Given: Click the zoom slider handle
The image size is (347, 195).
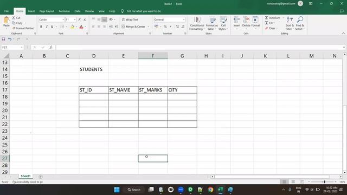Looking at the screenshot, I should pos(324,182).
